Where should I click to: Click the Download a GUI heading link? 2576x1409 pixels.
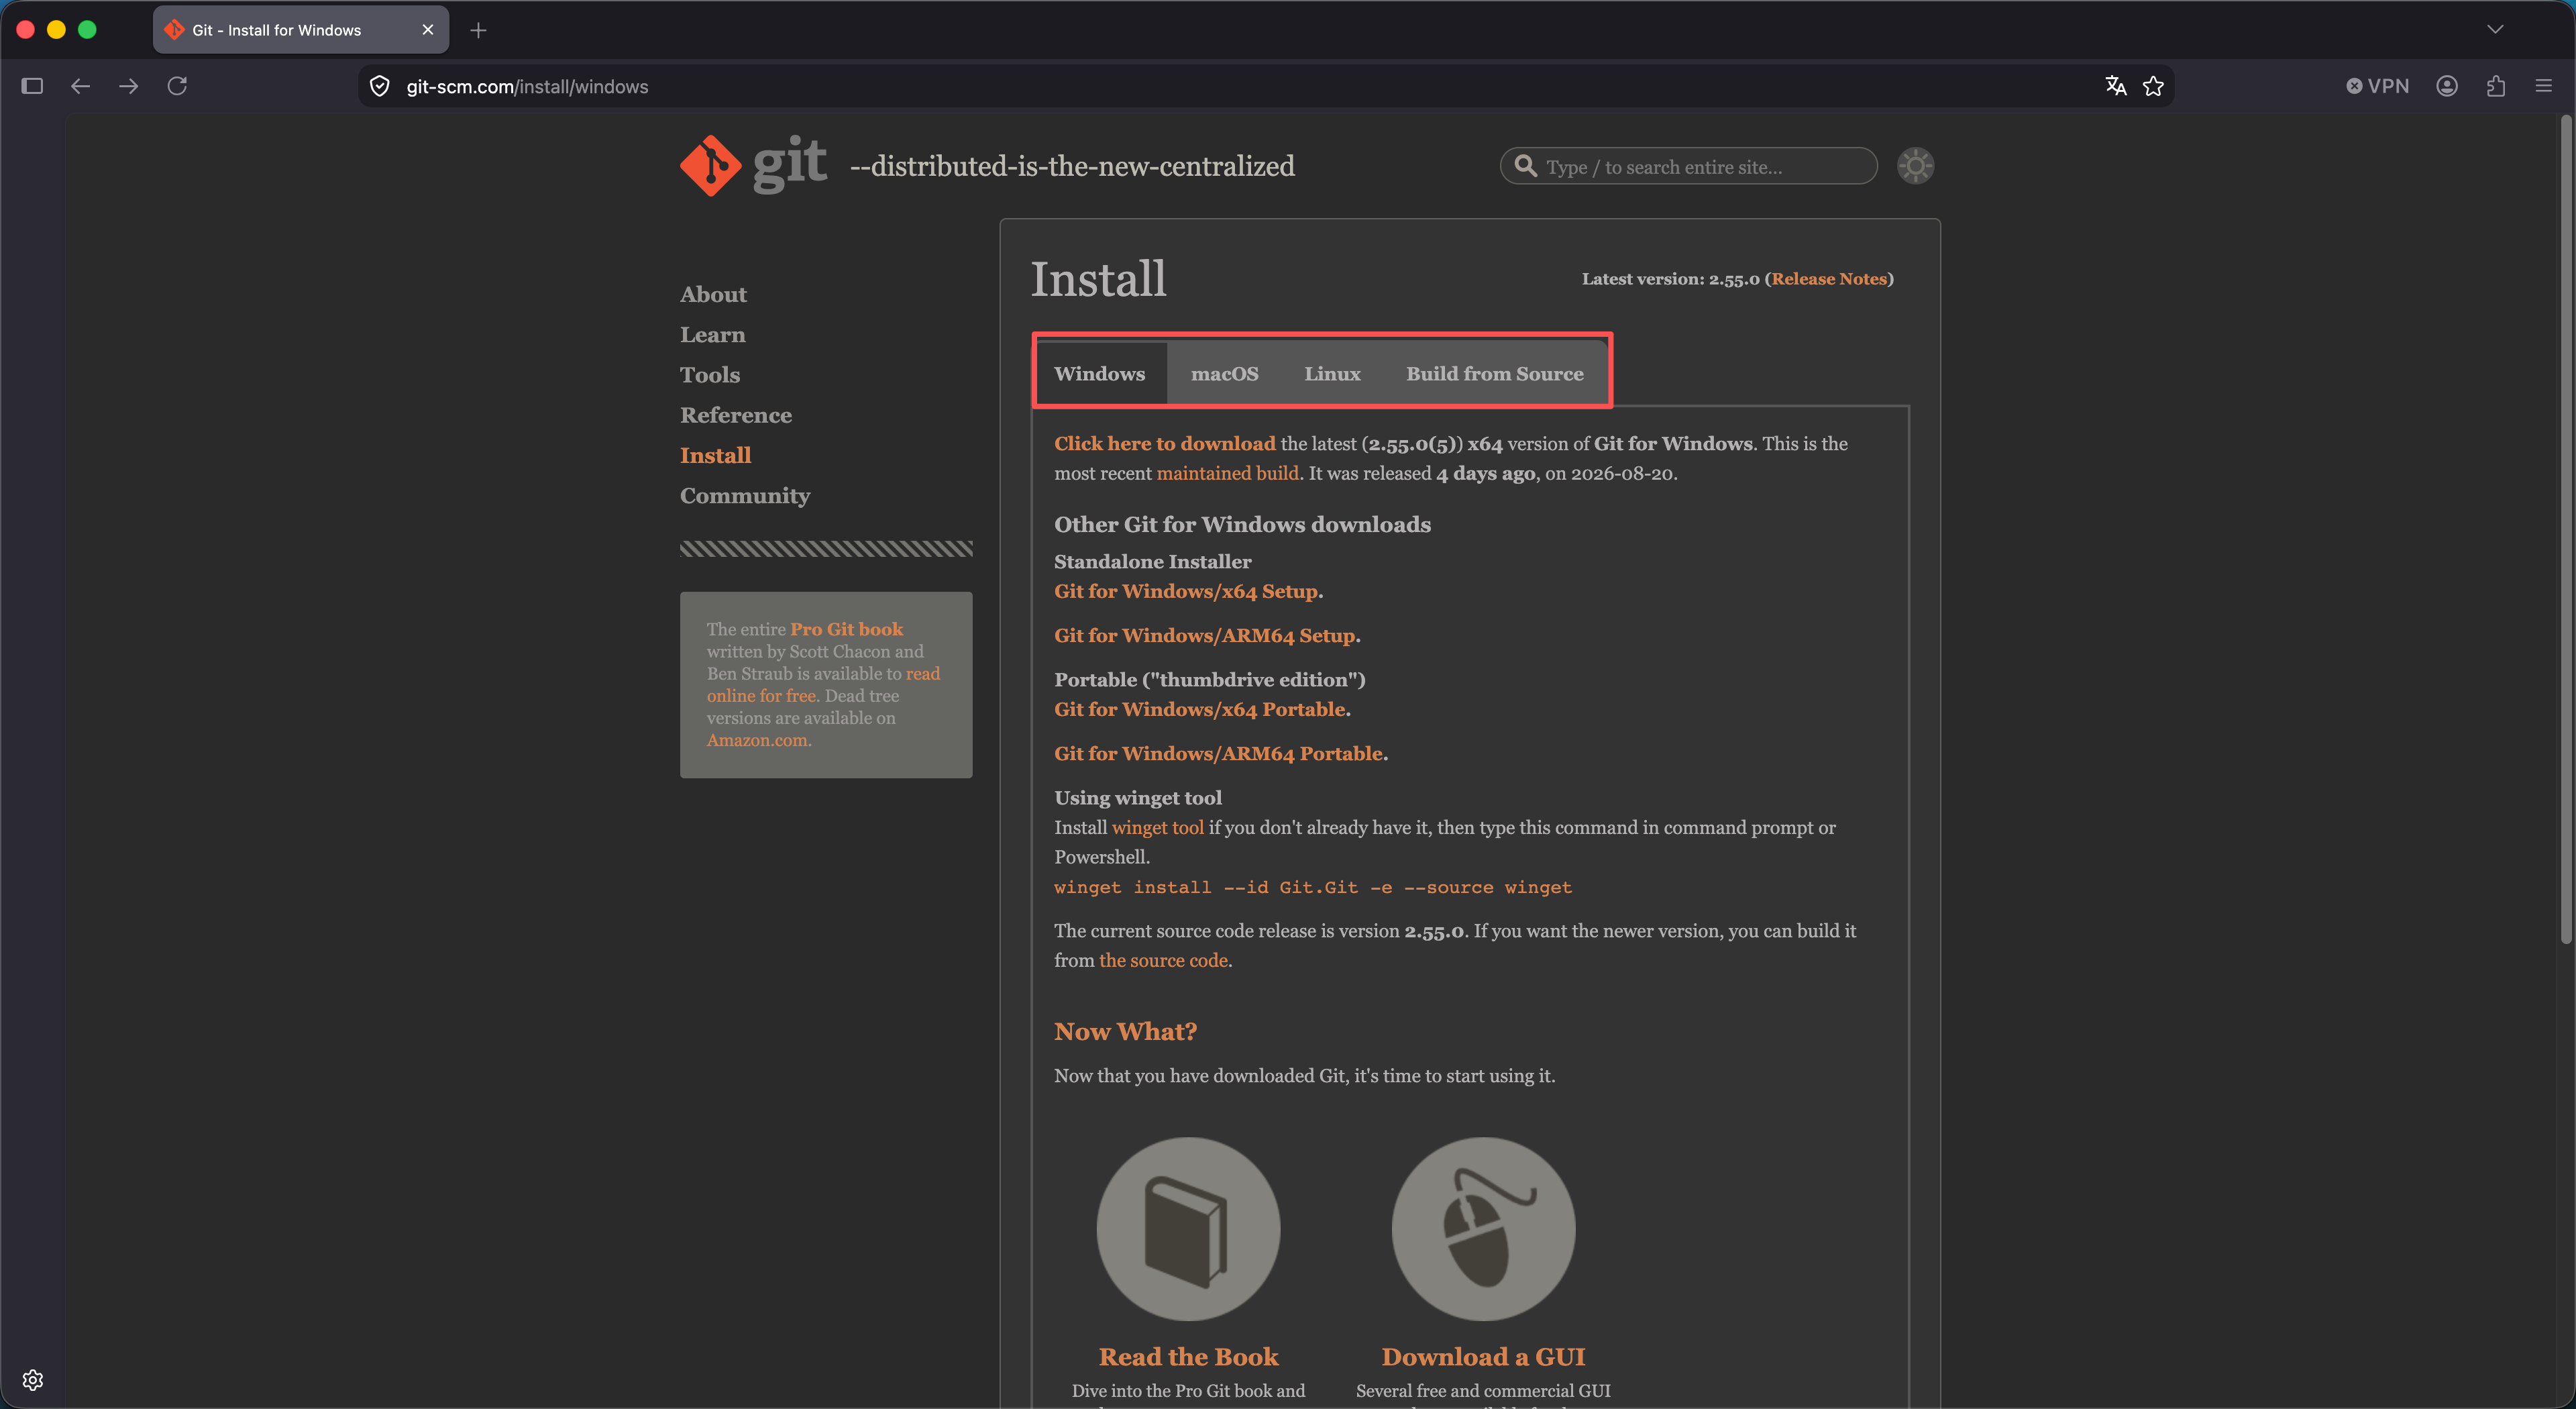[1483, 1357]
